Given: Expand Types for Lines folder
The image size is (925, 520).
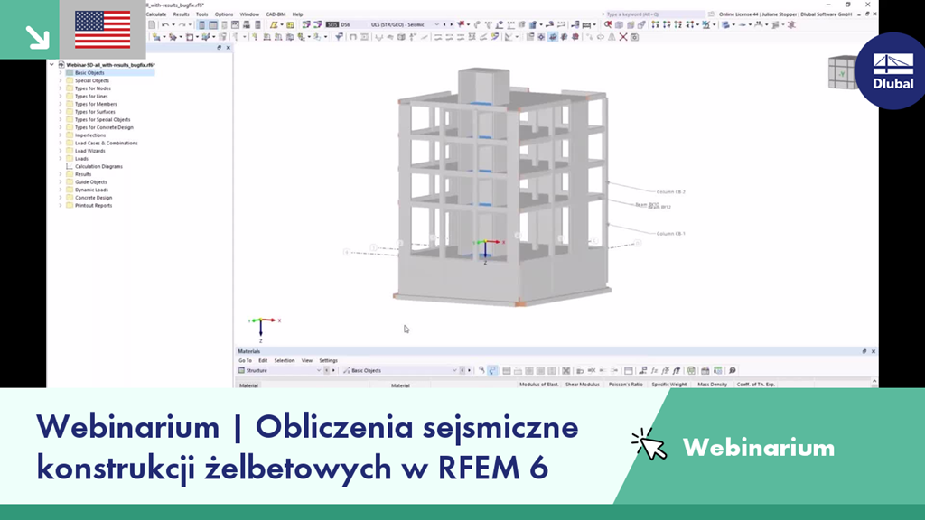Looking at the screenshot, I should pyautogui.click(x=61, y=96).
